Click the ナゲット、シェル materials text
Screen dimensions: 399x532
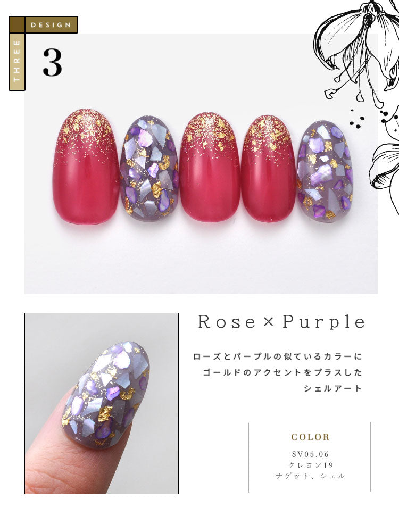click(311, 476)
